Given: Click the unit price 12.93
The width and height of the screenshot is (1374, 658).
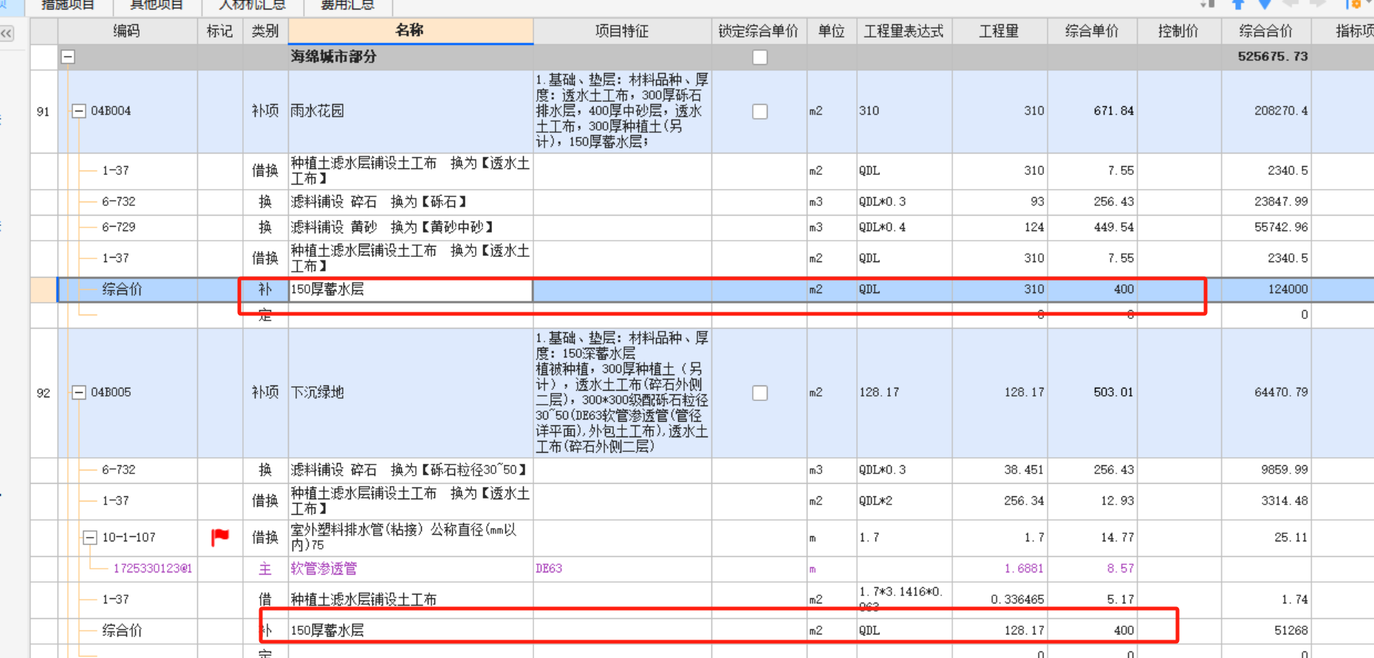Looking at the screenshot, I should click(x=1117, y=501).
